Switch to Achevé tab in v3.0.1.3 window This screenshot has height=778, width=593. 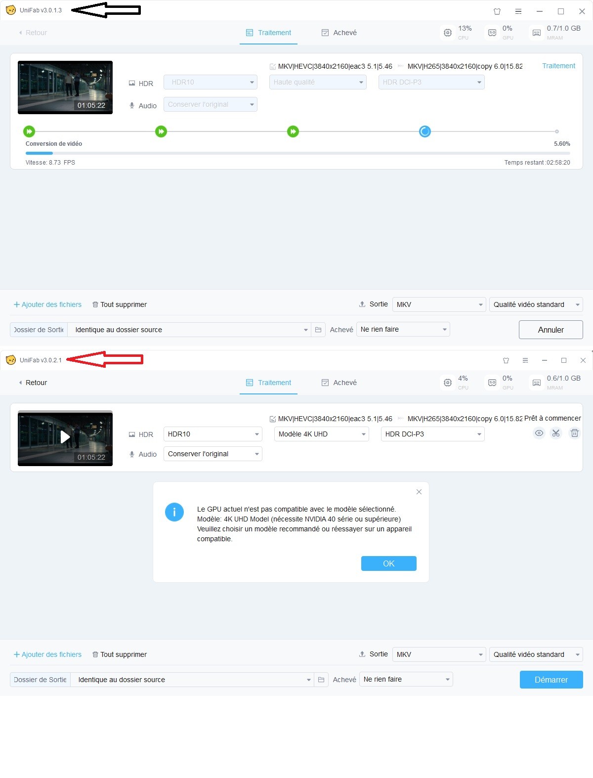[339, 33]
